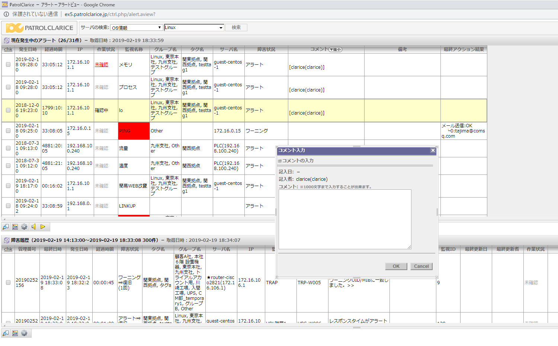Image resolution: width=558 pixels, height=346 pixels.
Task: Click the TRAP cell in history
Action: (x=272, y=283)
